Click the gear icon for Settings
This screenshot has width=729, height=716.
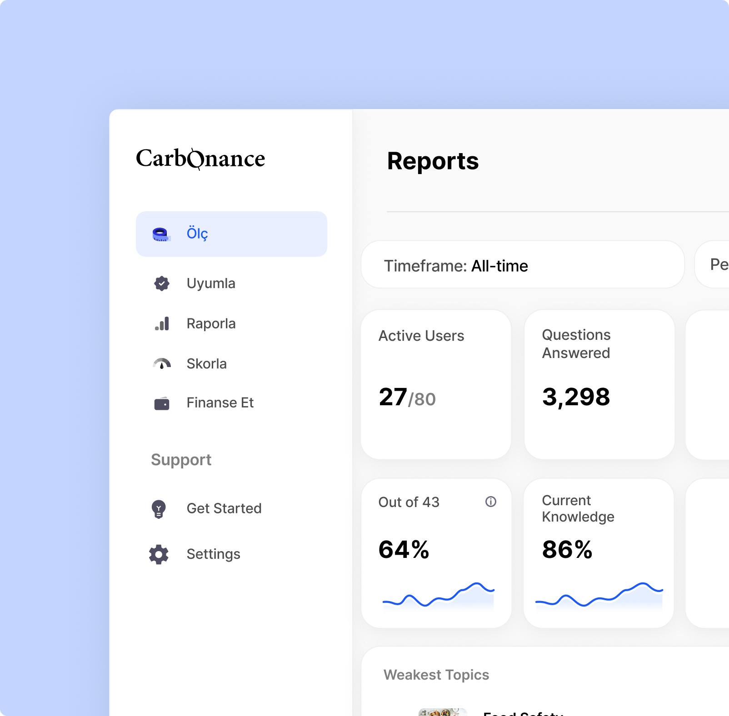click(x=159, y=554)
